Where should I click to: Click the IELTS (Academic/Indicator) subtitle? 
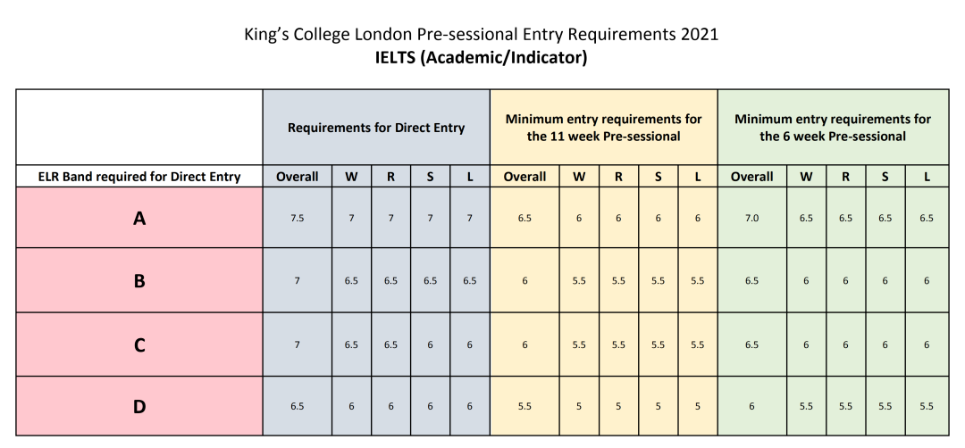(482, 58)
